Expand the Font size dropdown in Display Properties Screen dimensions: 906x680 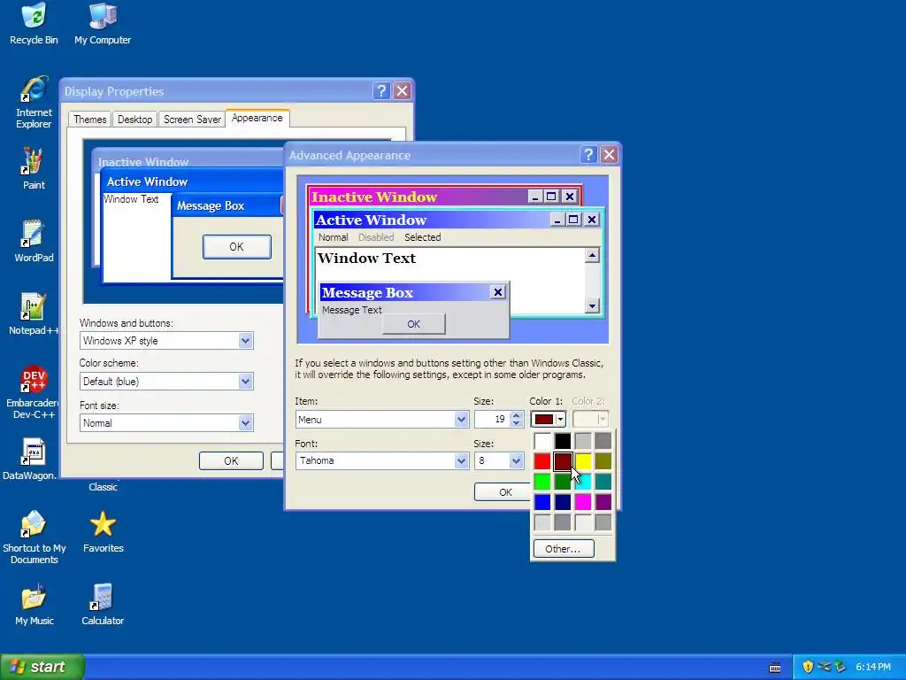coord(246,422)
